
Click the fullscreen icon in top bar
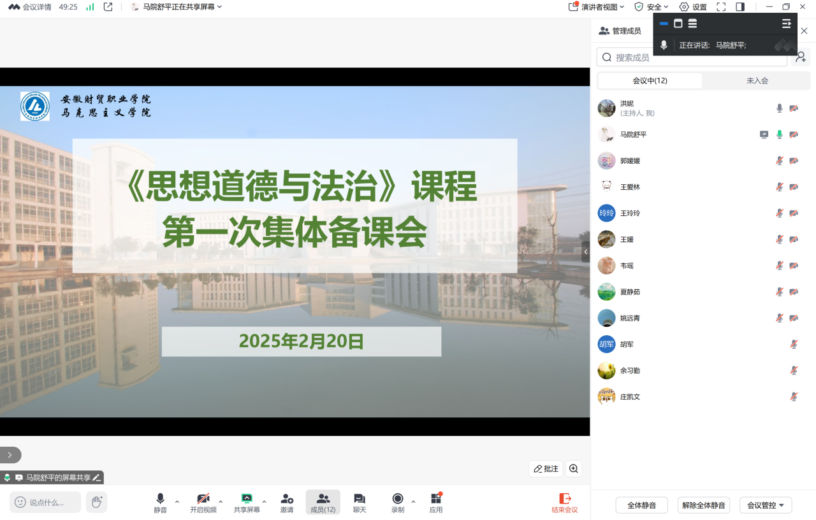tap(721, 7)
